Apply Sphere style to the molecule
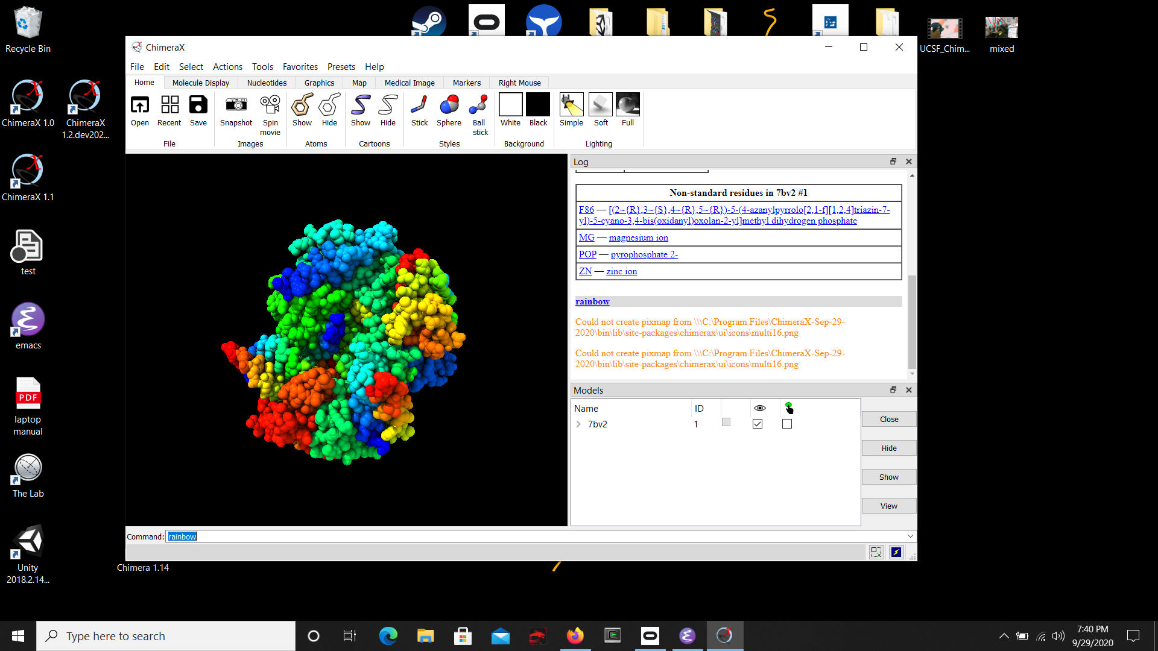The height and width of the screenshot is (651, 1158). click(x=449, y=105)
